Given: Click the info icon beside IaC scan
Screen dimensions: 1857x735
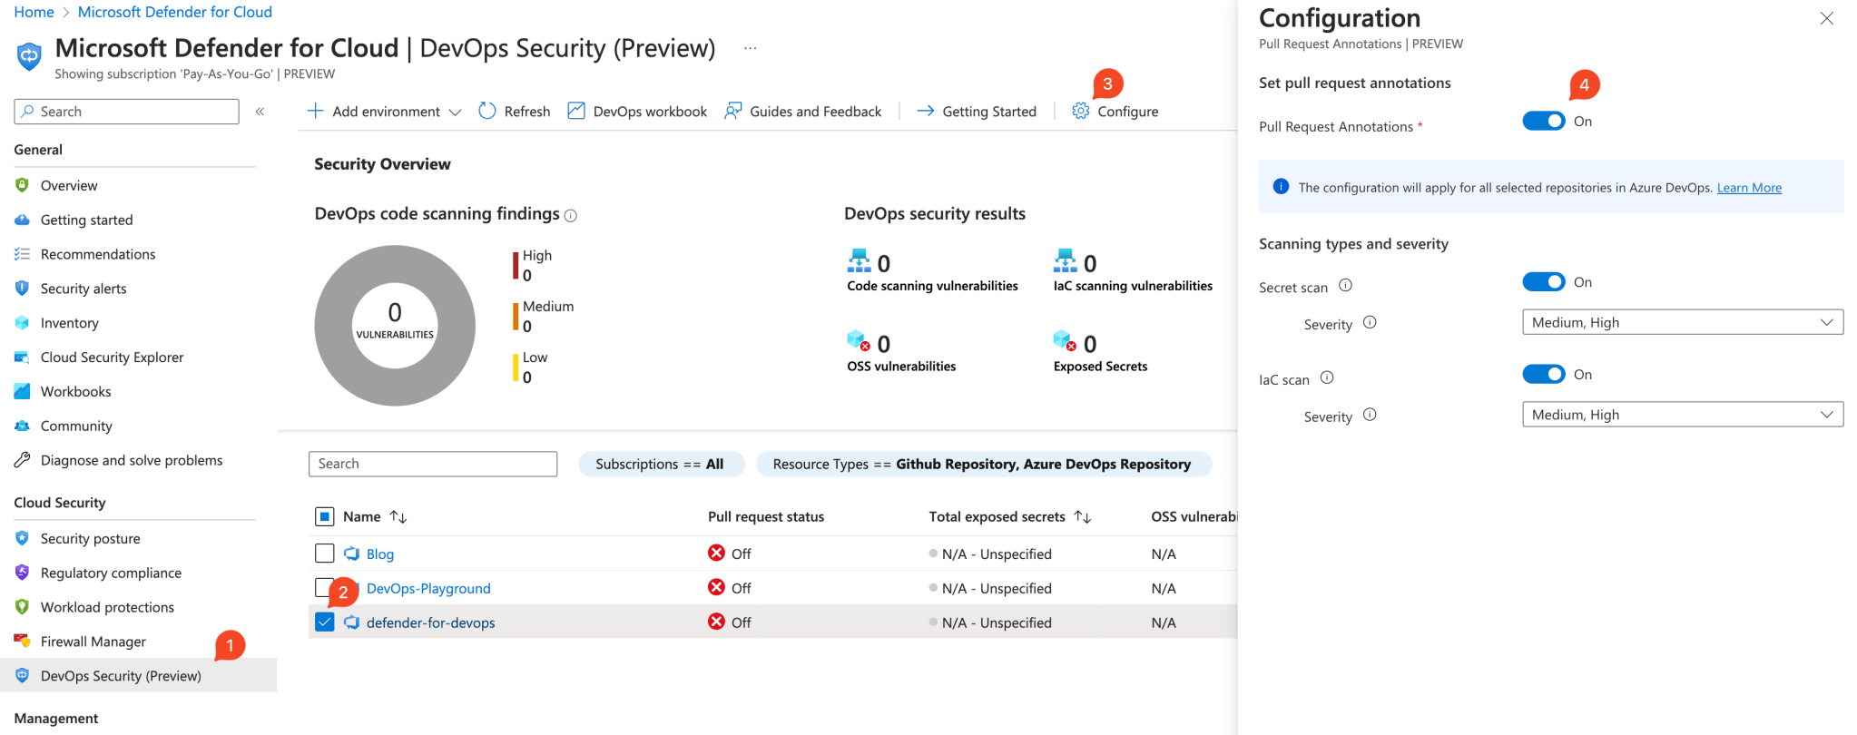Looking at the screenshot, I should click(x=1327, y=377).
